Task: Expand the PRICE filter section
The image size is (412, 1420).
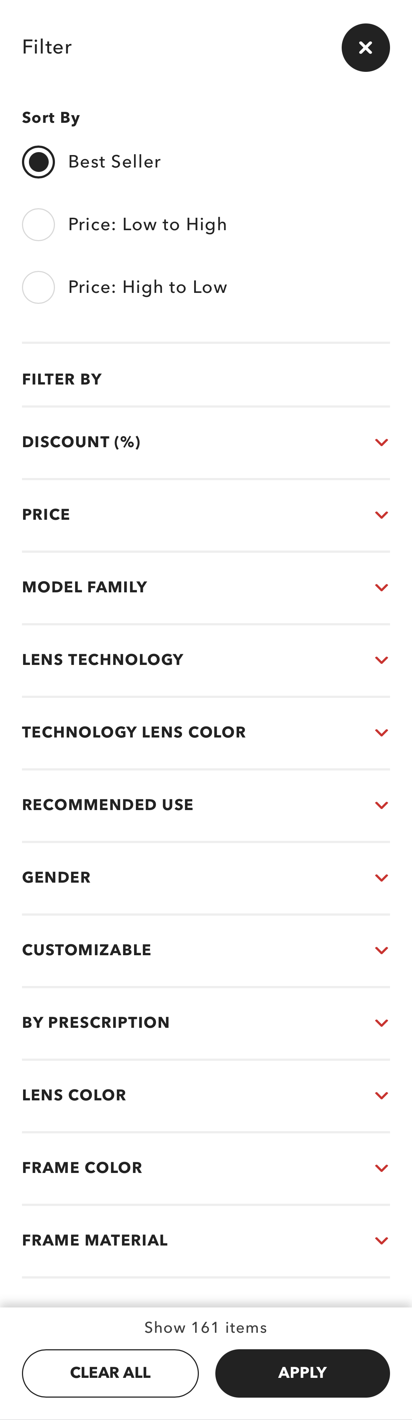Action: [206, 515]
